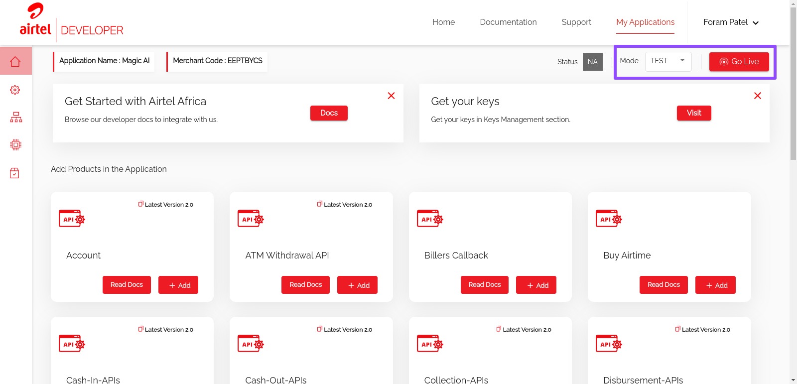This screenshot has width=797, height=384.
Task: Click the API icon on Collection-APIs card
Action: coord(430,344)
